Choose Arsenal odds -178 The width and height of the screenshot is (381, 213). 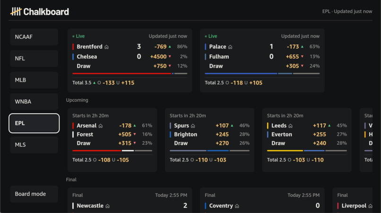pyautogui.click(x=125, y=125)
